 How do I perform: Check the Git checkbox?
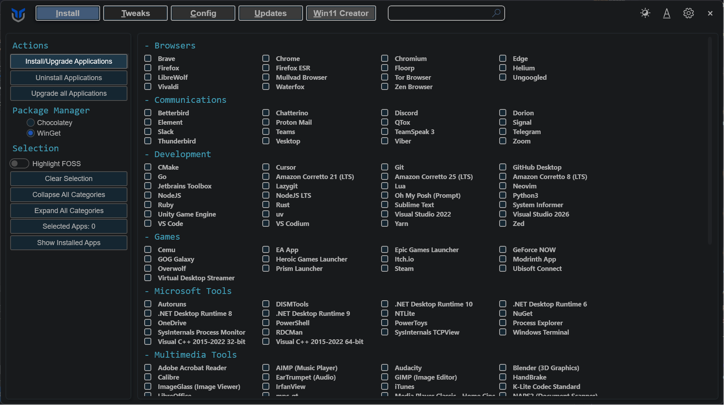coord(385,167)
